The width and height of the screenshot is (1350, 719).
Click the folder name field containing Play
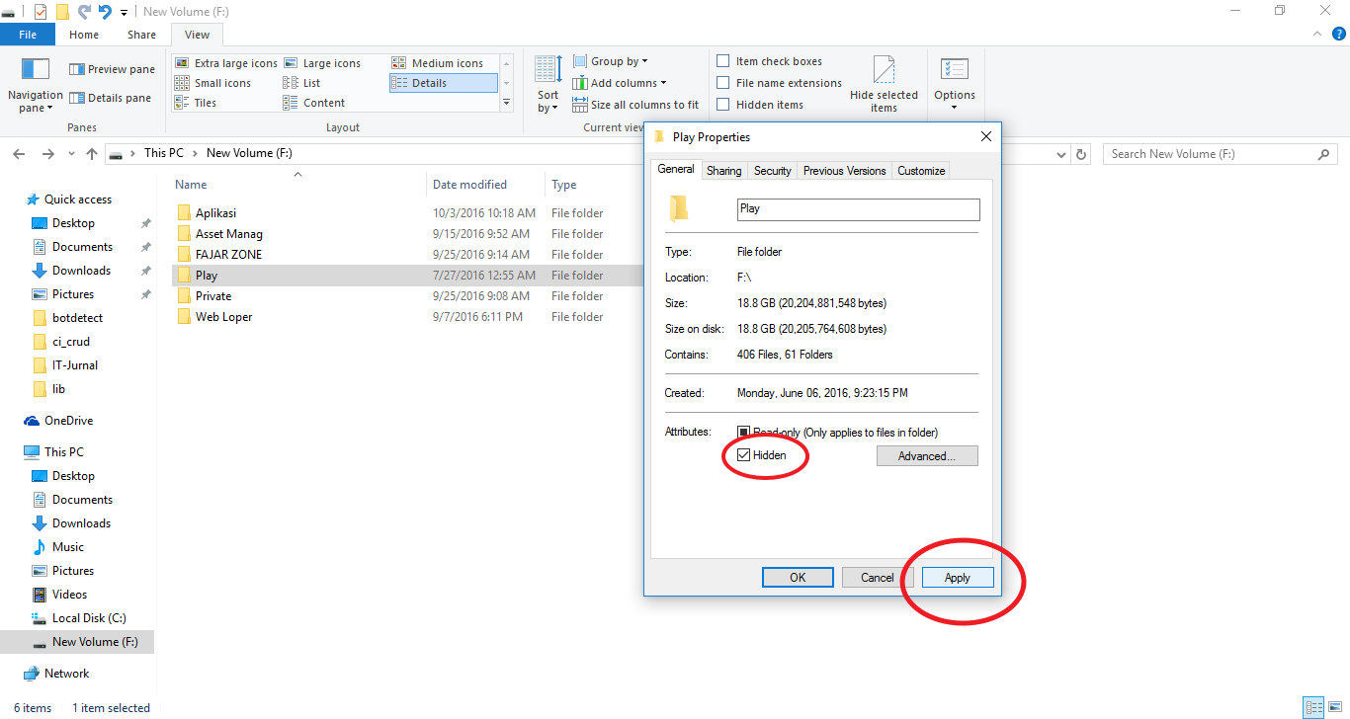[859, 209]
